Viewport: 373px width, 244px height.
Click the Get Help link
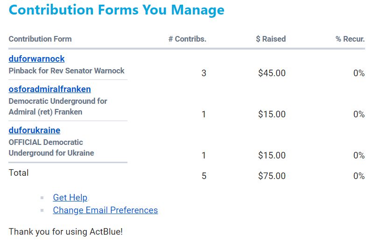pos(70,198)
